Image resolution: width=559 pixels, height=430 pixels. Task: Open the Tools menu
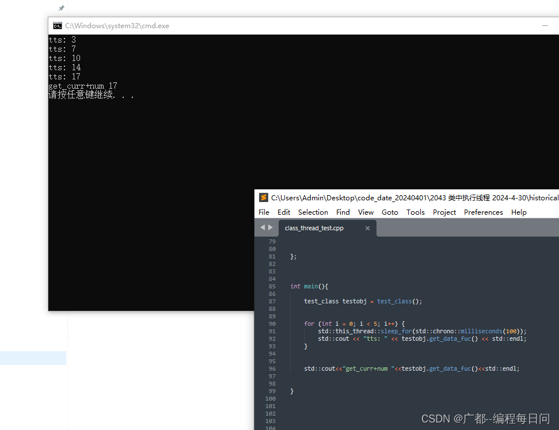416,212
